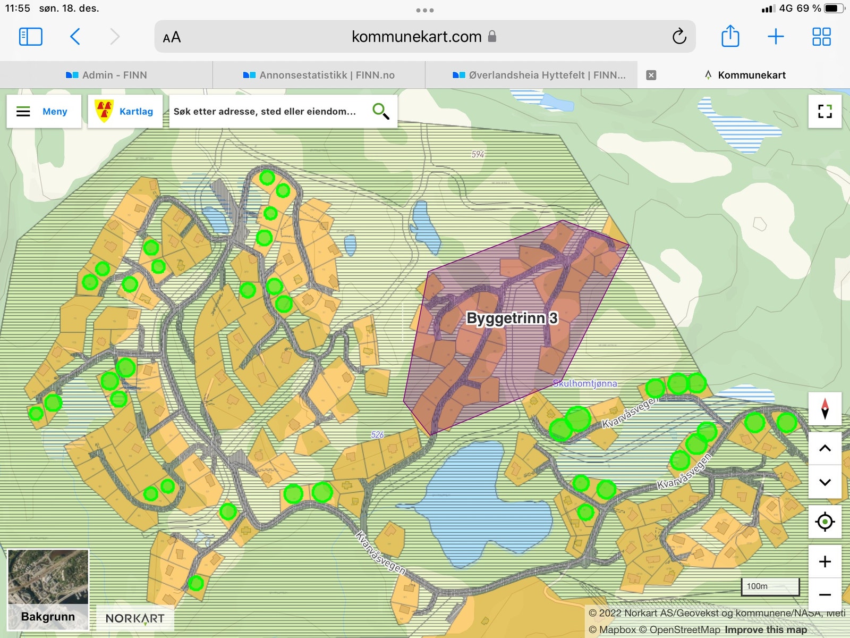Open the Meny hamburger menu
This screenshot has width=850, height=638.
pos(44,111)
